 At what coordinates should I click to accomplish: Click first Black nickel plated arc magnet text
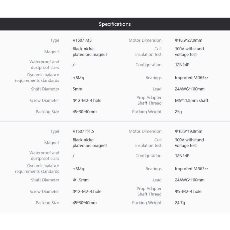90,52
